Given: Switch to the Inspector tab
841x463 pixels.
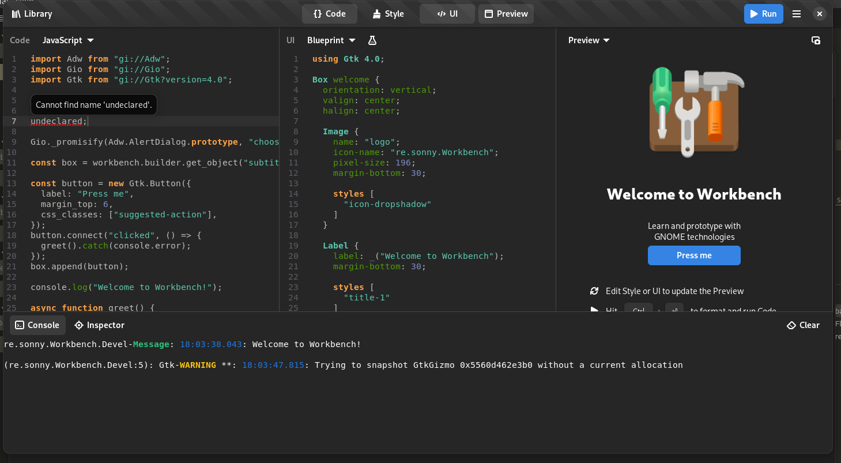Looking at the screenshot, I should coord(99,325).
